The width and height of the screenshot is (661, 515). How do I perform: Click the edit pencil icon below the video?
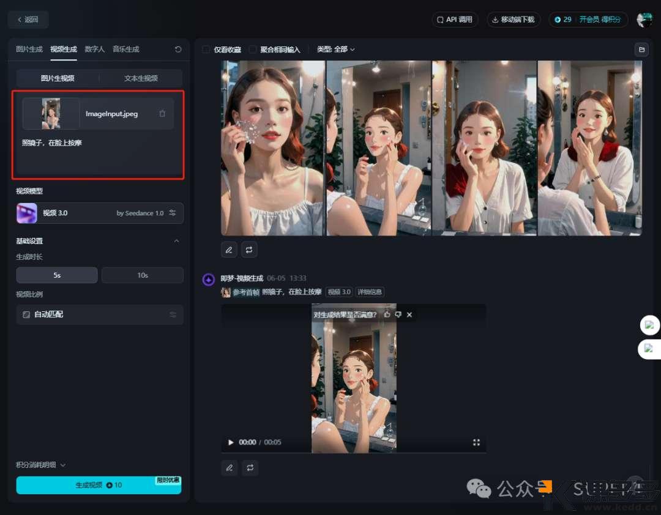(x=229, y=468)
